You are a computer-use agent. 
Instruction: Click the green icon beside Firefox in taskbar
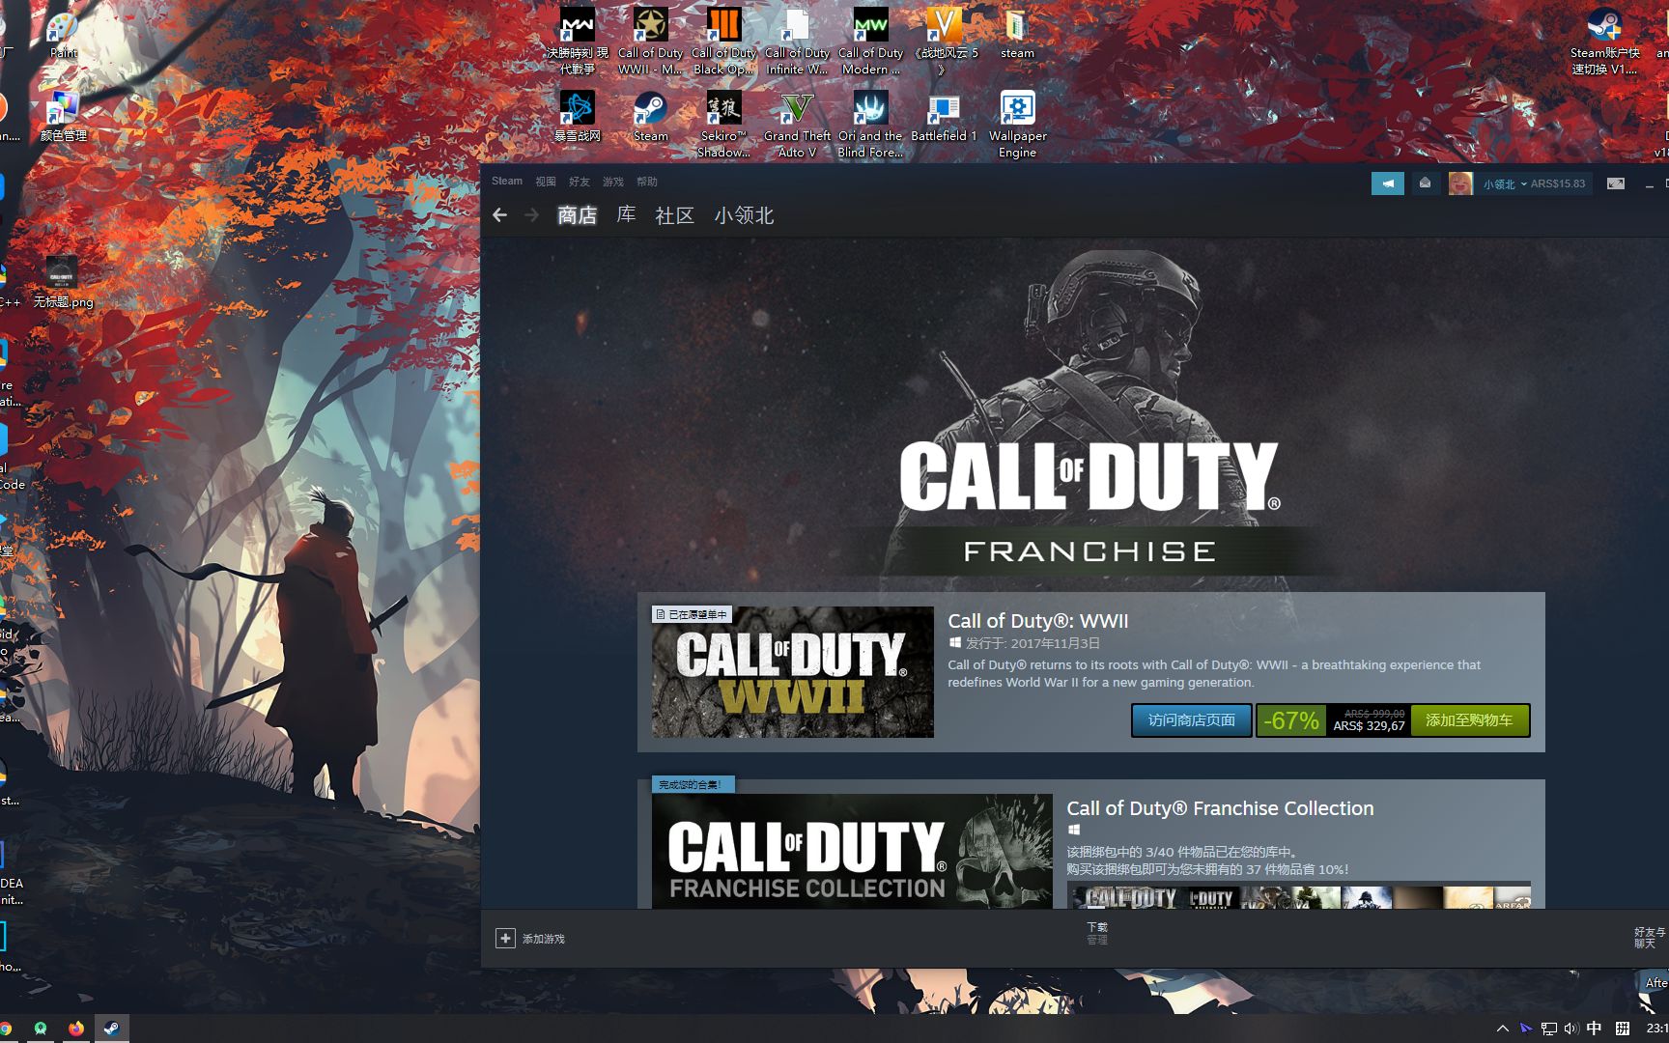(x=41, y=1029)
